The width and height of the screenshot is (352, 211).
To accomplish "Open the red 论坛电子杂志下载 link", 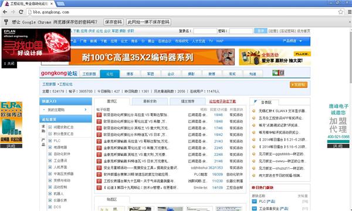I will tap(222, 101).
